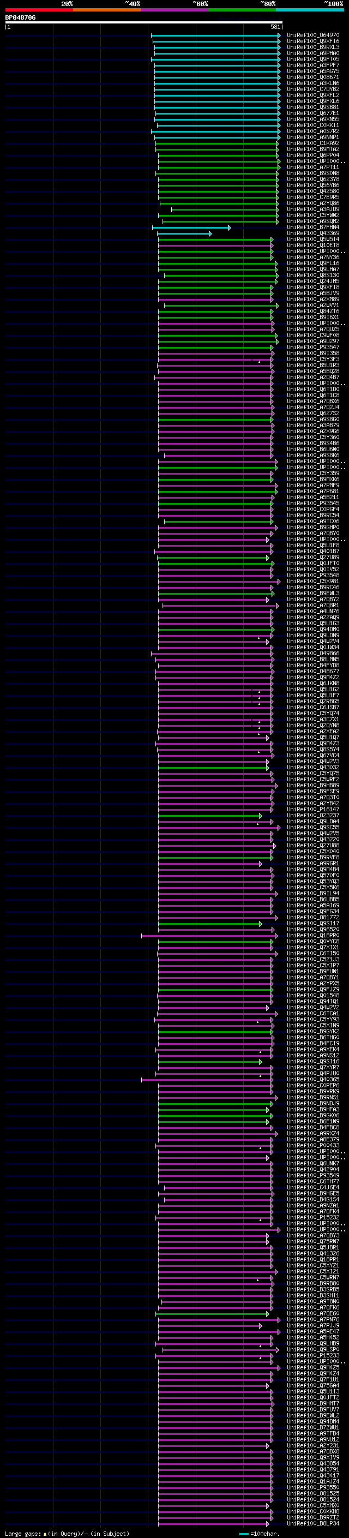Click the orange ~40% identity legend segment
Viewport: 349px width, 1538px height.
tap(107, 10)
